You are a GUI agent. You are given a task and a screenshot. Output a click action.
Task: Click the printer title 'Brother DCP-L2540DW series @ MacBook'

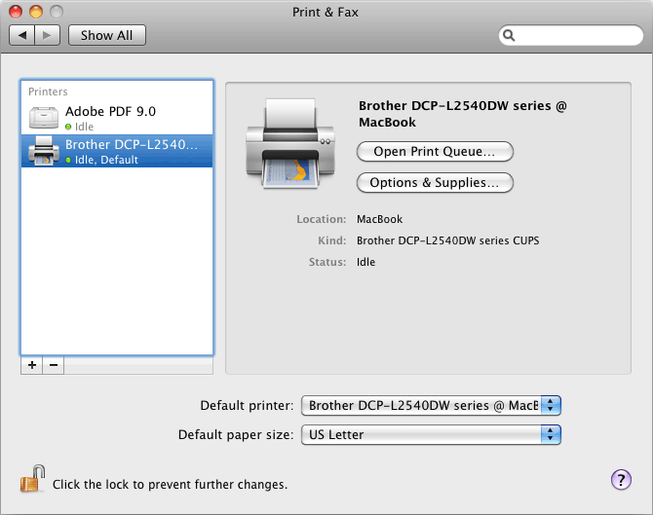click(462, 114)
